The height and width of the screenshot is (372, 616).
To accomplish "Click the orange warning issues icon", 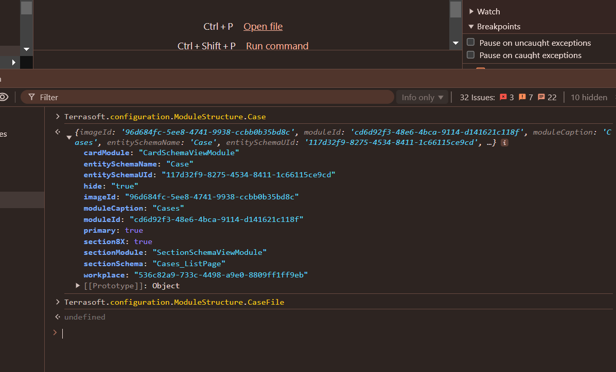I will (x=522, y=97).
